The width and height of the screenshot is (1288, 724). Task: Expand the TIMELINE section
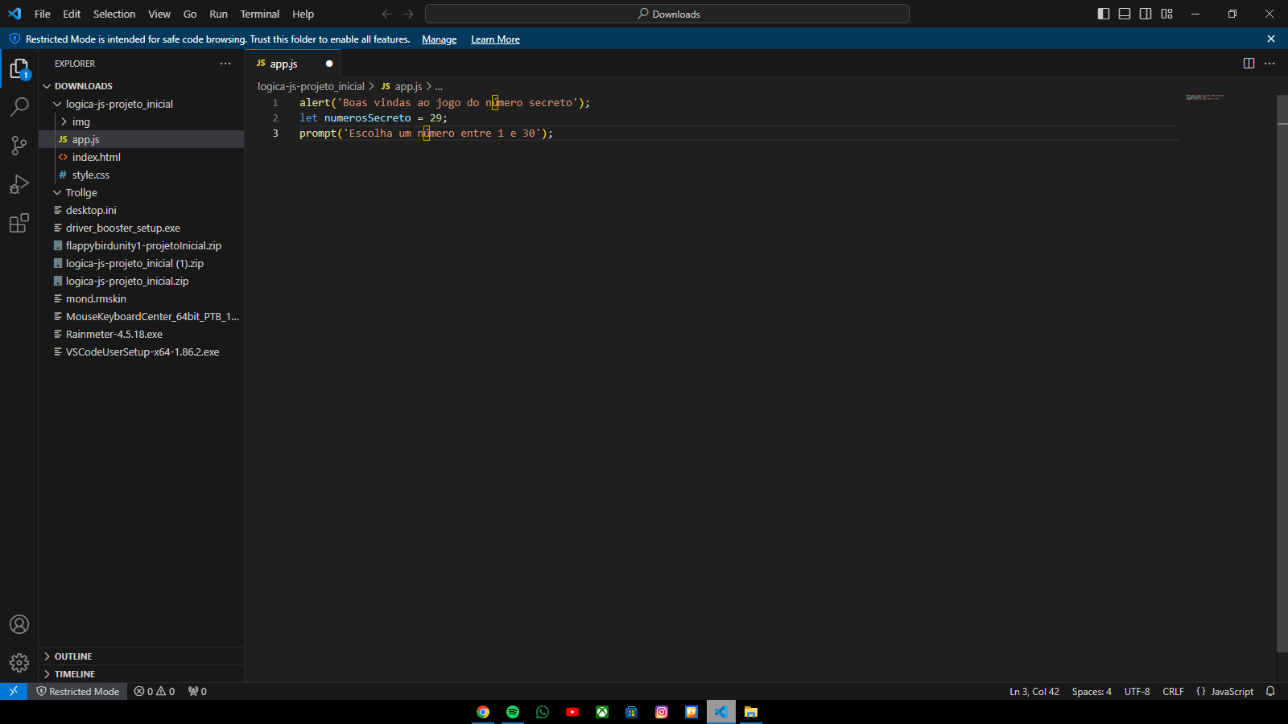(142, 674)
